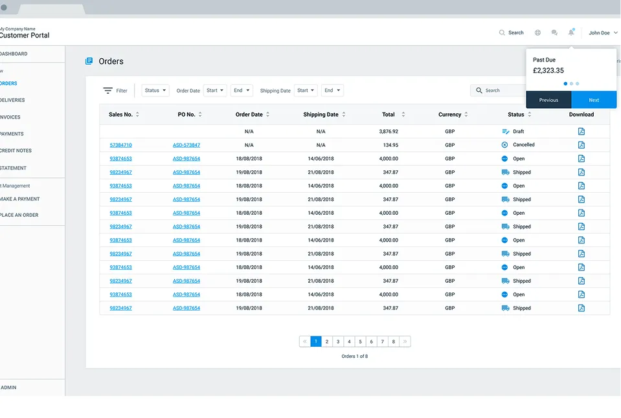
Task: Expand the Order Date Start dropdown
Action: pos(215,91)
